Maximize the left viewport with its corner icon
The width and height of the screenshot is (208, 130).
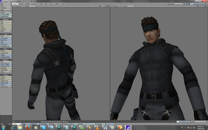107,6
